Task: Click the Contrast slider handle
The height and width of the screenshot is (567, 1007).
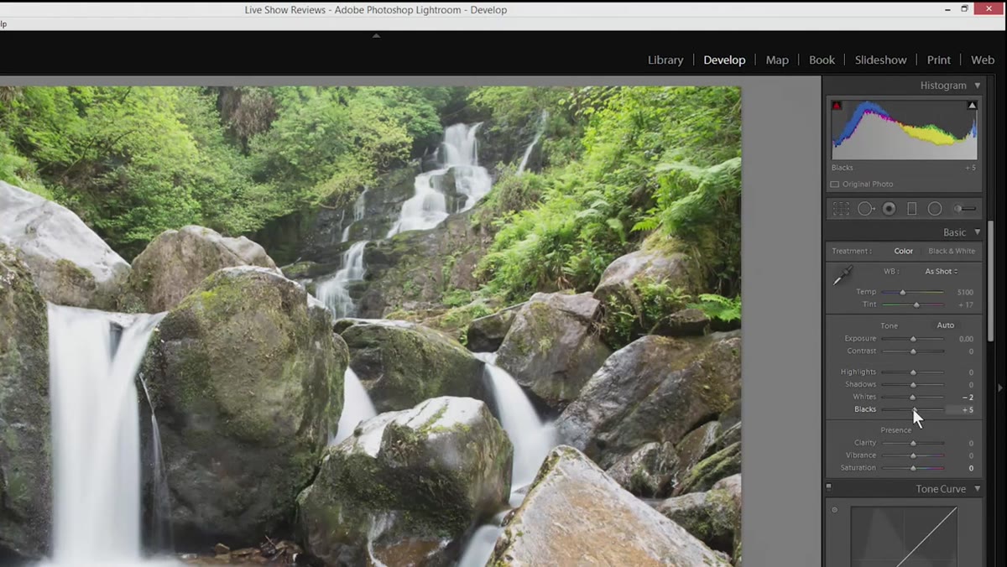Action: coord(913,351)
